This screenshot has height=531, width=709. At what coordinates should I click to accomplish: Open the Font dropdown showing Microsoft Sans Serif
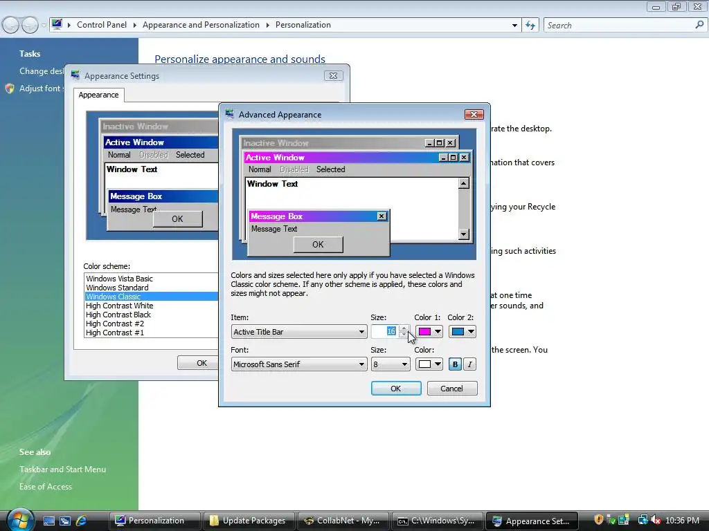(x=299, y=364)
